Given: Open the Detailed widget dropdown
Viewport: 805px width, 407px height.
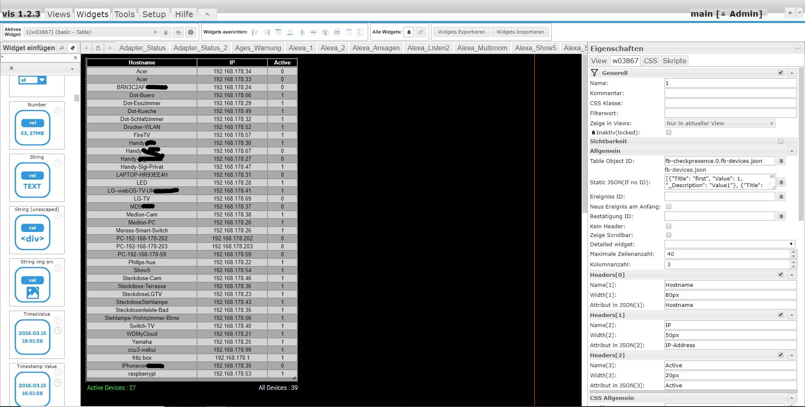Looking at the screenshot, I should click(730, 244).
